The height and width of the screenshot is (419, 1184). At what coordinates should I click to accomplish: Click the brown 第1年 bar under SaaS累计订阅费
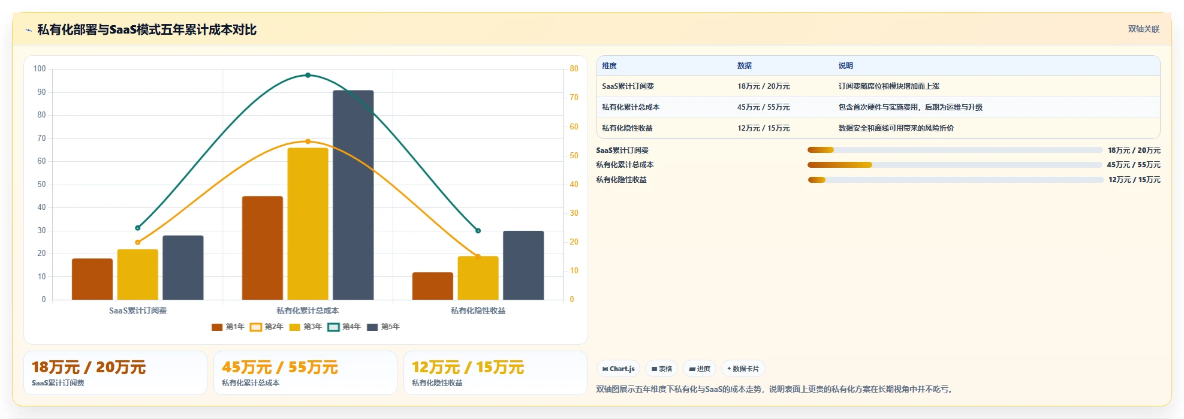[92, 279]
